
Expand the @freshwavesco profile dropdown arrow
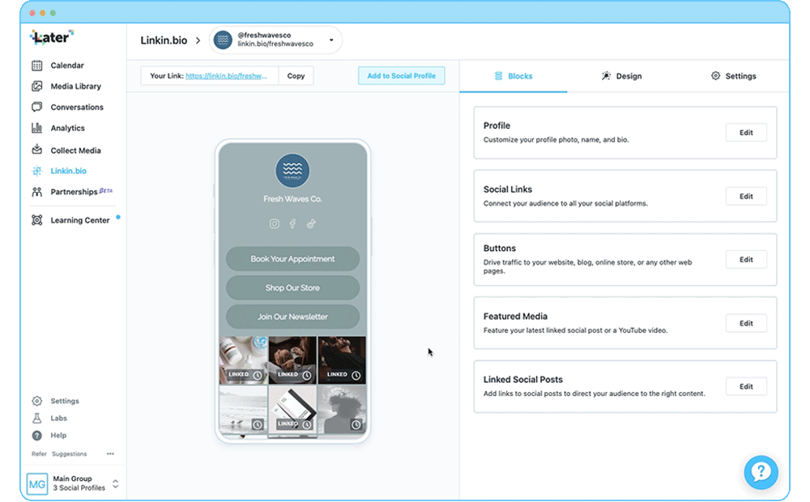click(331, 40)
